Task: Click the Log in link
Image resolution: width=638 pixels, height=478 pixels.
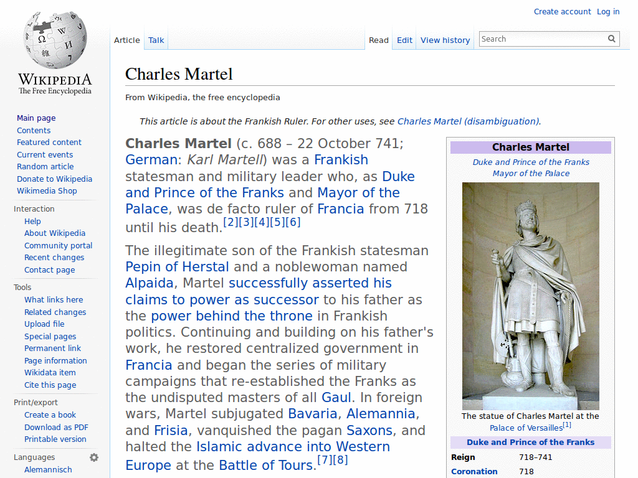Action: (608, 12)
